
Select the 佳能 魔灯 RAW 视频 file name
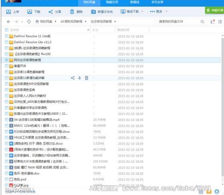(41, 167)
